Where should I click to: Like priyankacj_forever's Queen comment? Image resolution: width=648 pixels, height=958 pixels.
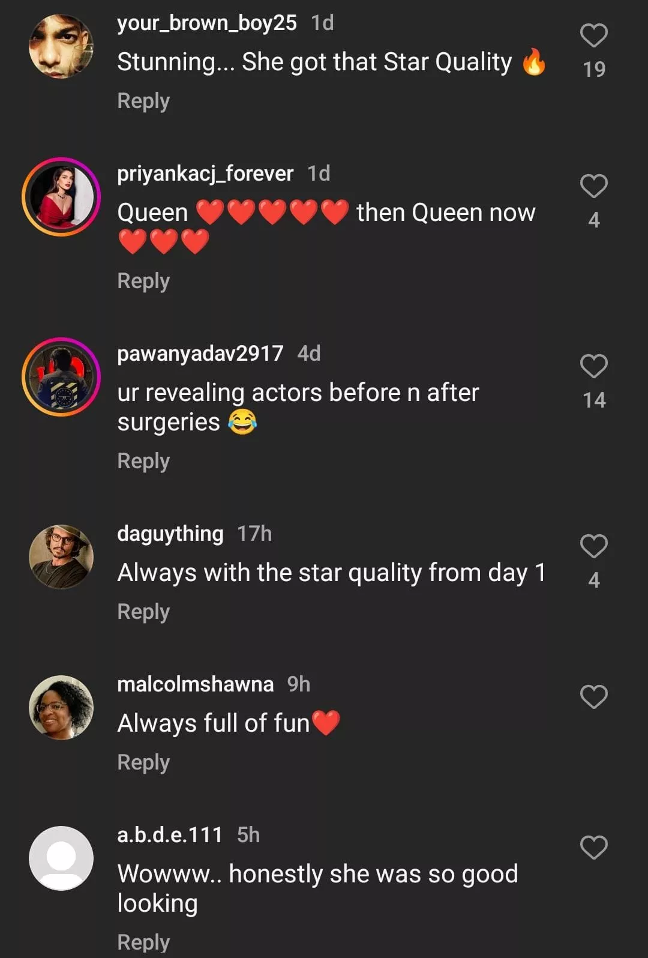593,186
